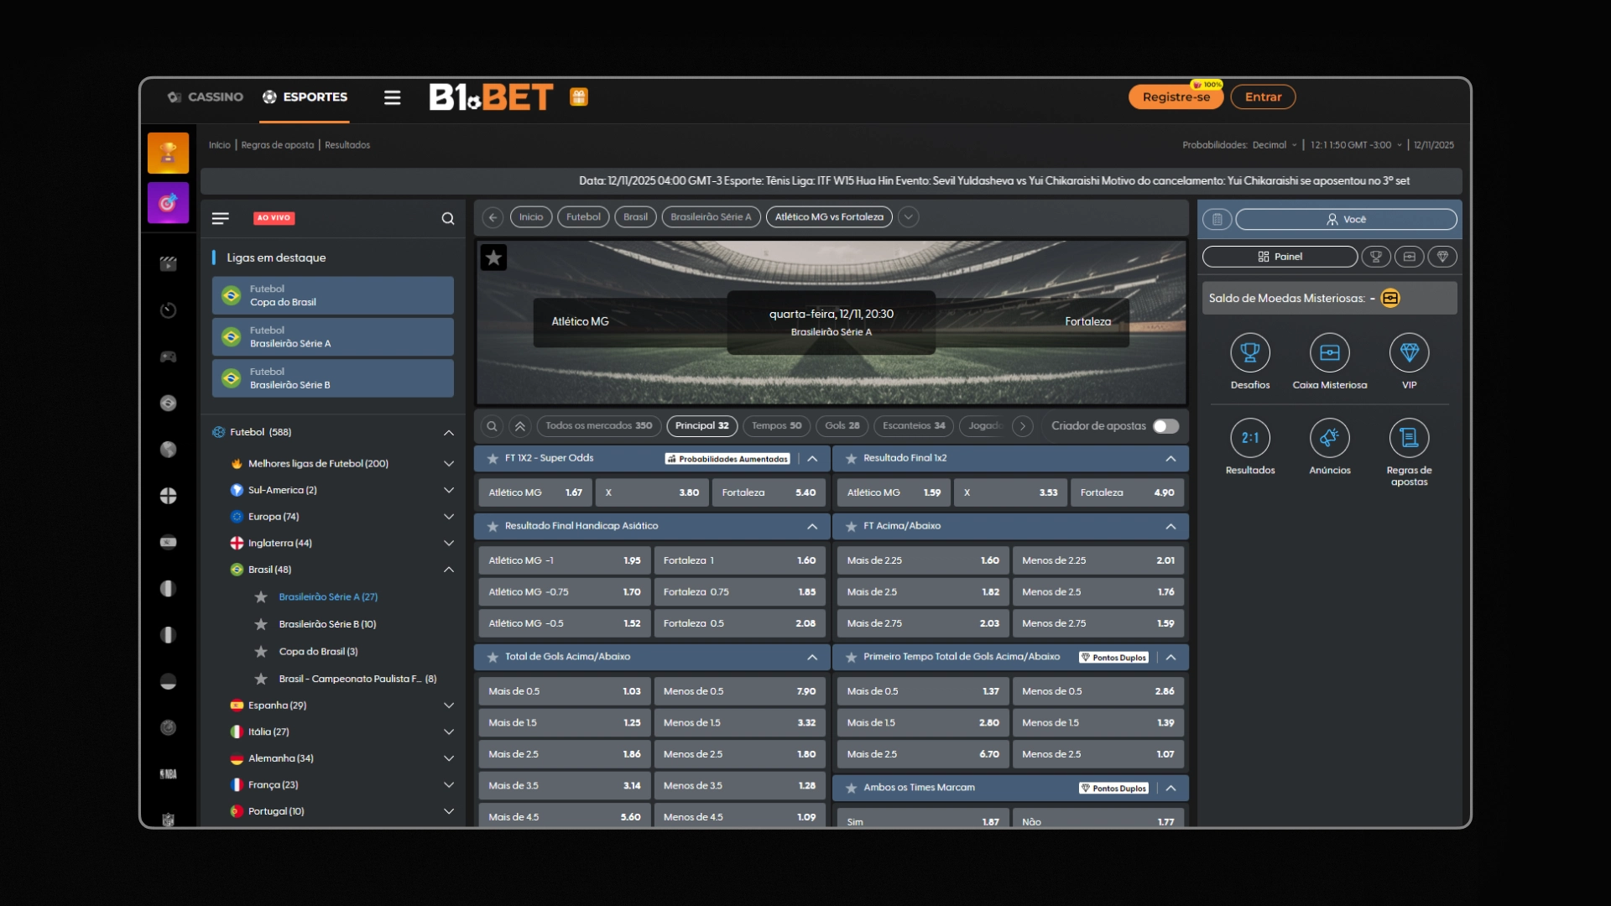Click the Registre-se button
This screenshot has height=906, width=1611.
[1176, 96]
